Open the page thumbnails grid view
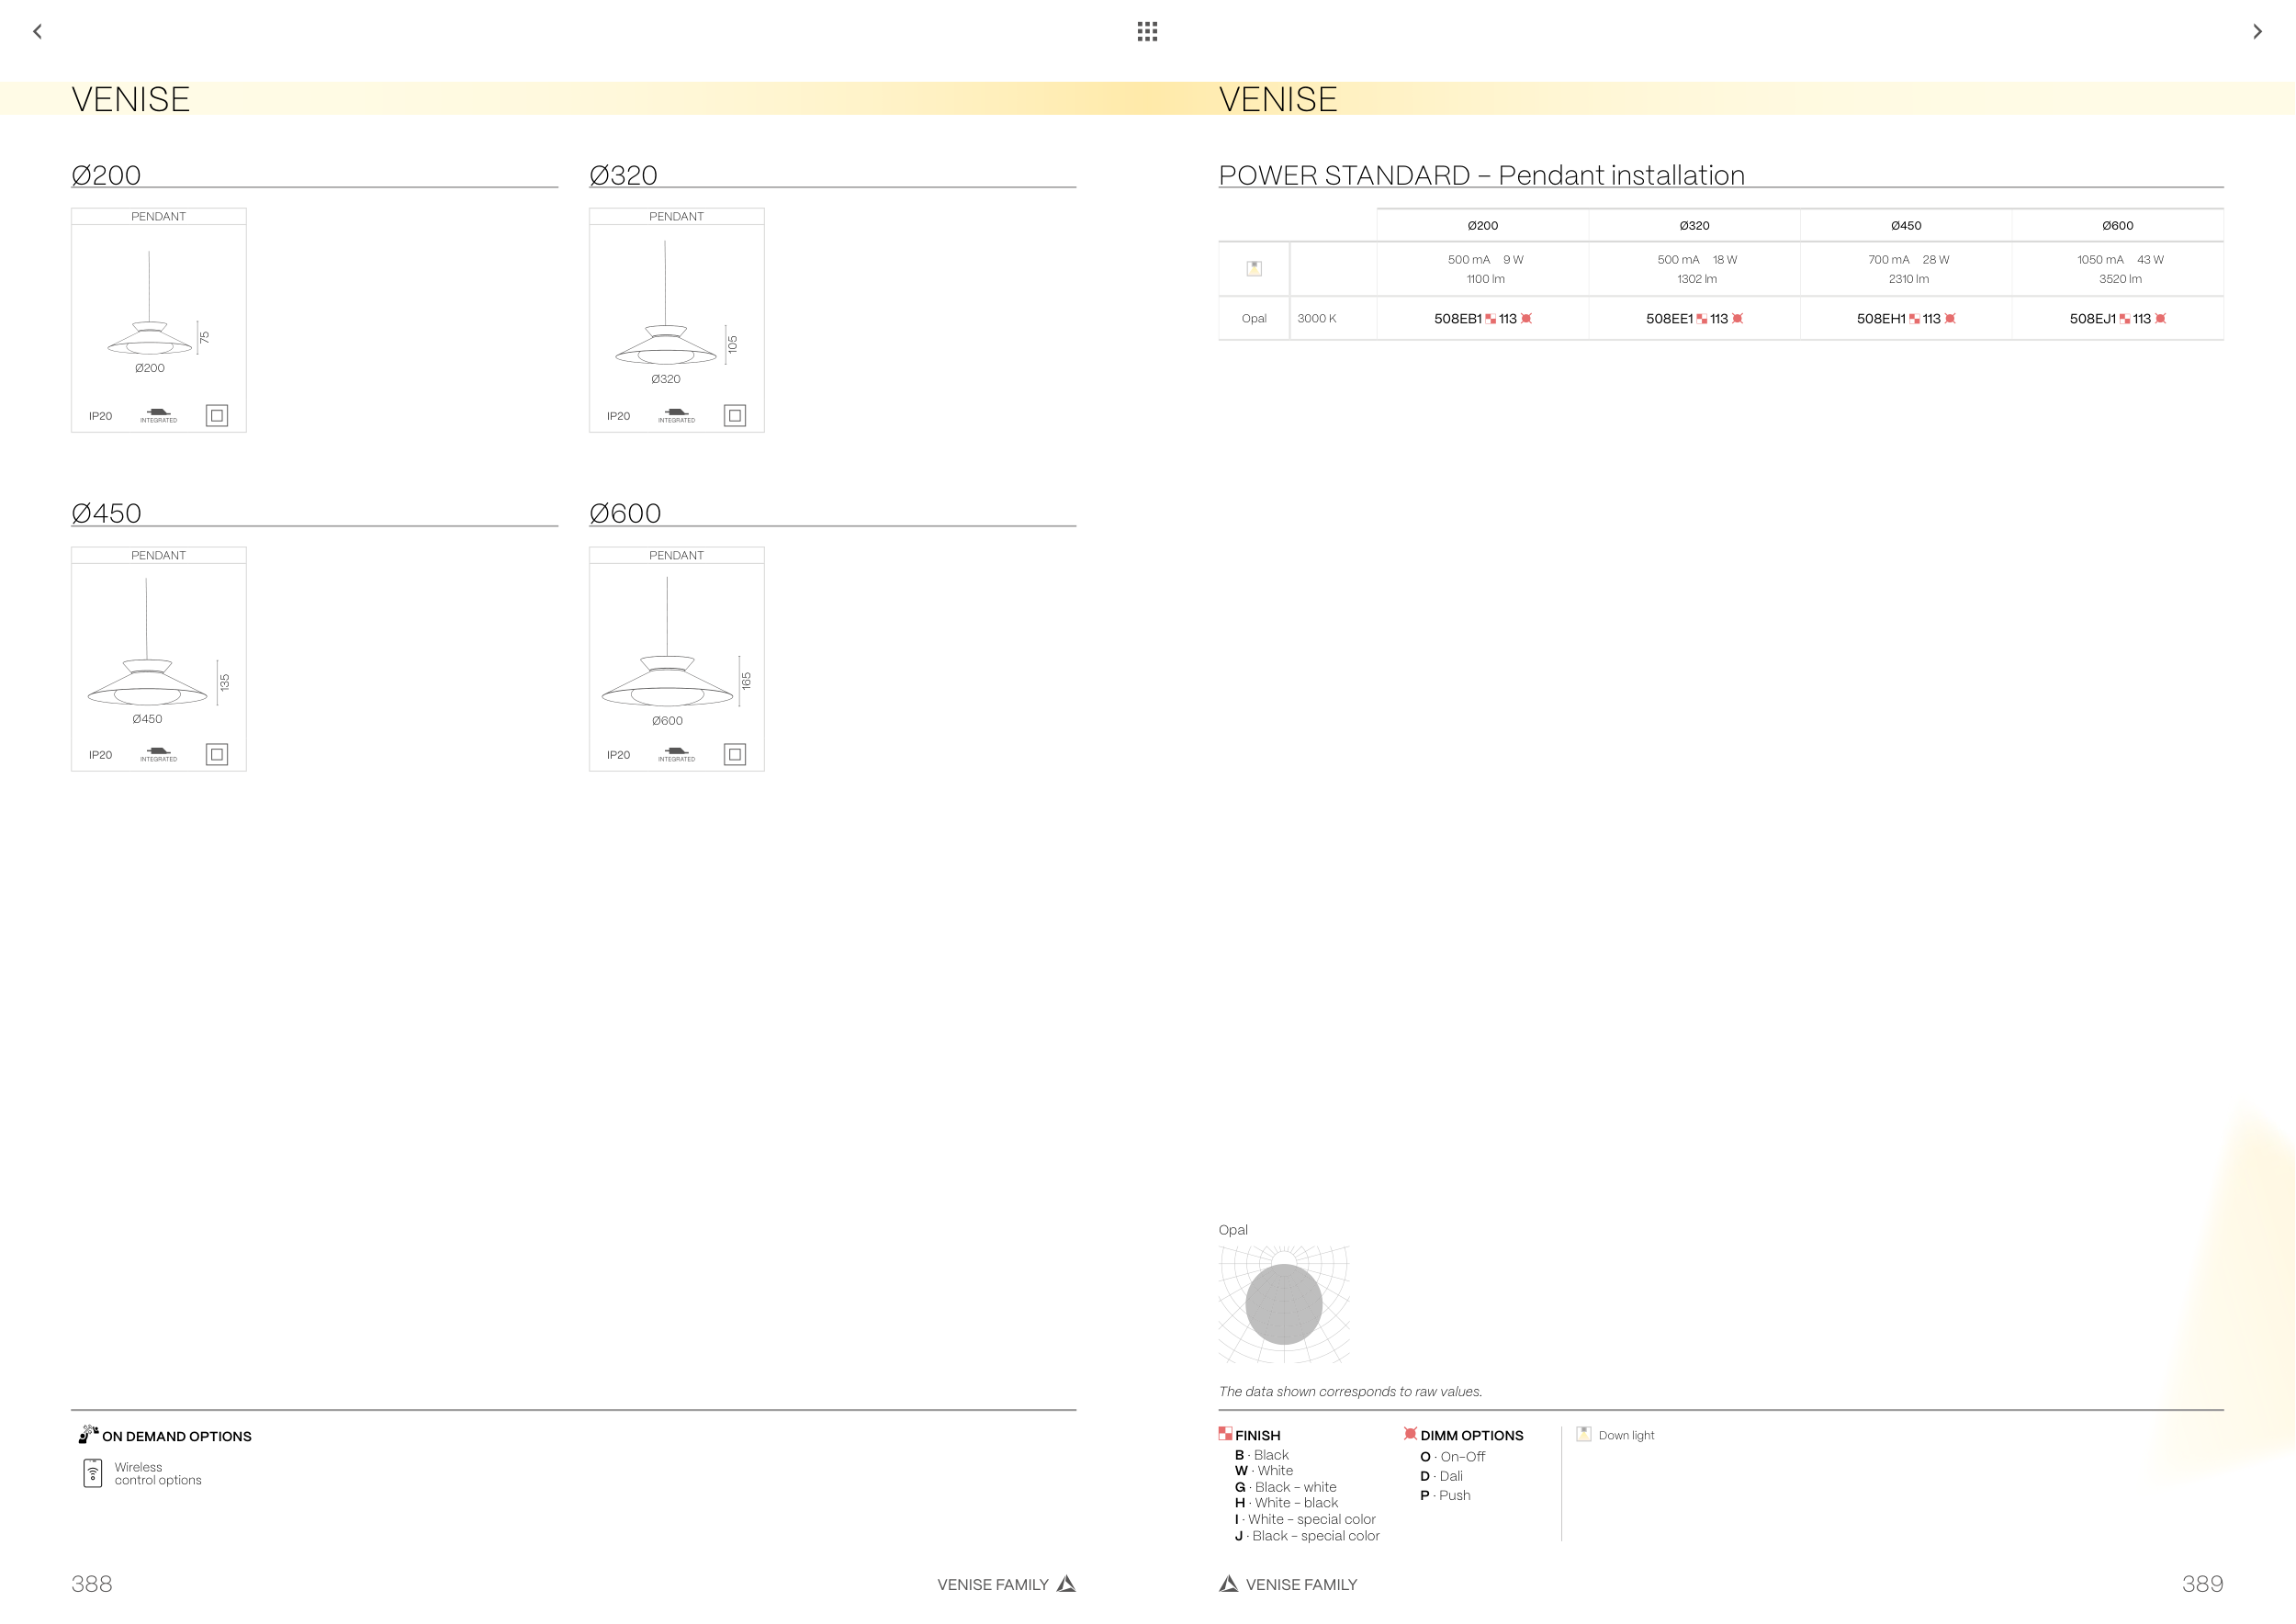Viewport: 2296px width, 1624px height. (x=1147, y=32)
